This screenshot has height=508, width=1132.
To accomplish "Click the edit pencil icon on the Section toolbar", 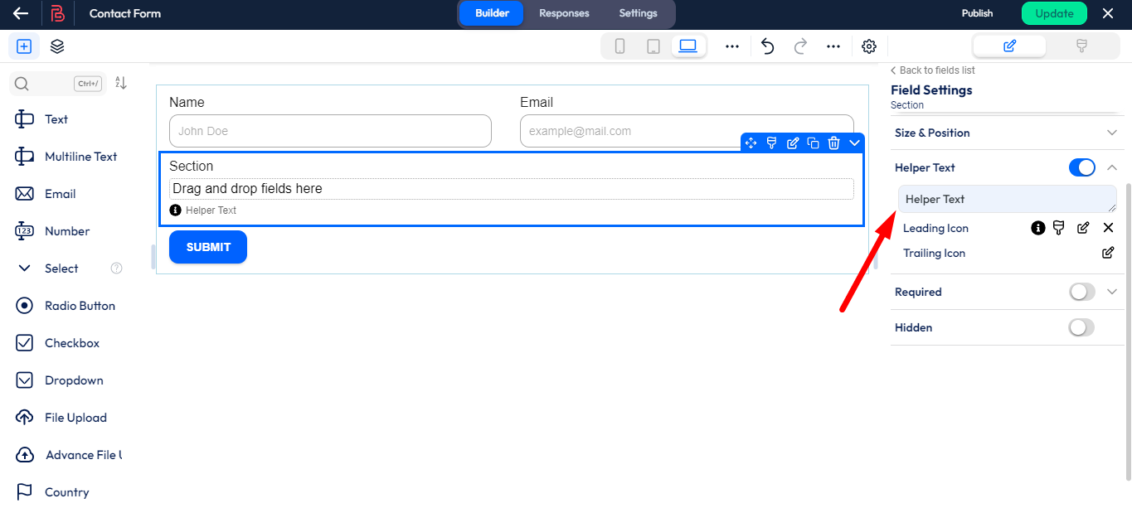I will point(792,143).
